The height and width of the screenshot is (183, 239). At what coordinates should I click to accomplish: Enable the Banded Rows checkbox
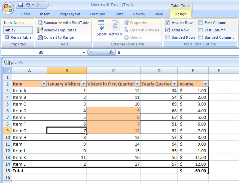(x=167, y=37)
